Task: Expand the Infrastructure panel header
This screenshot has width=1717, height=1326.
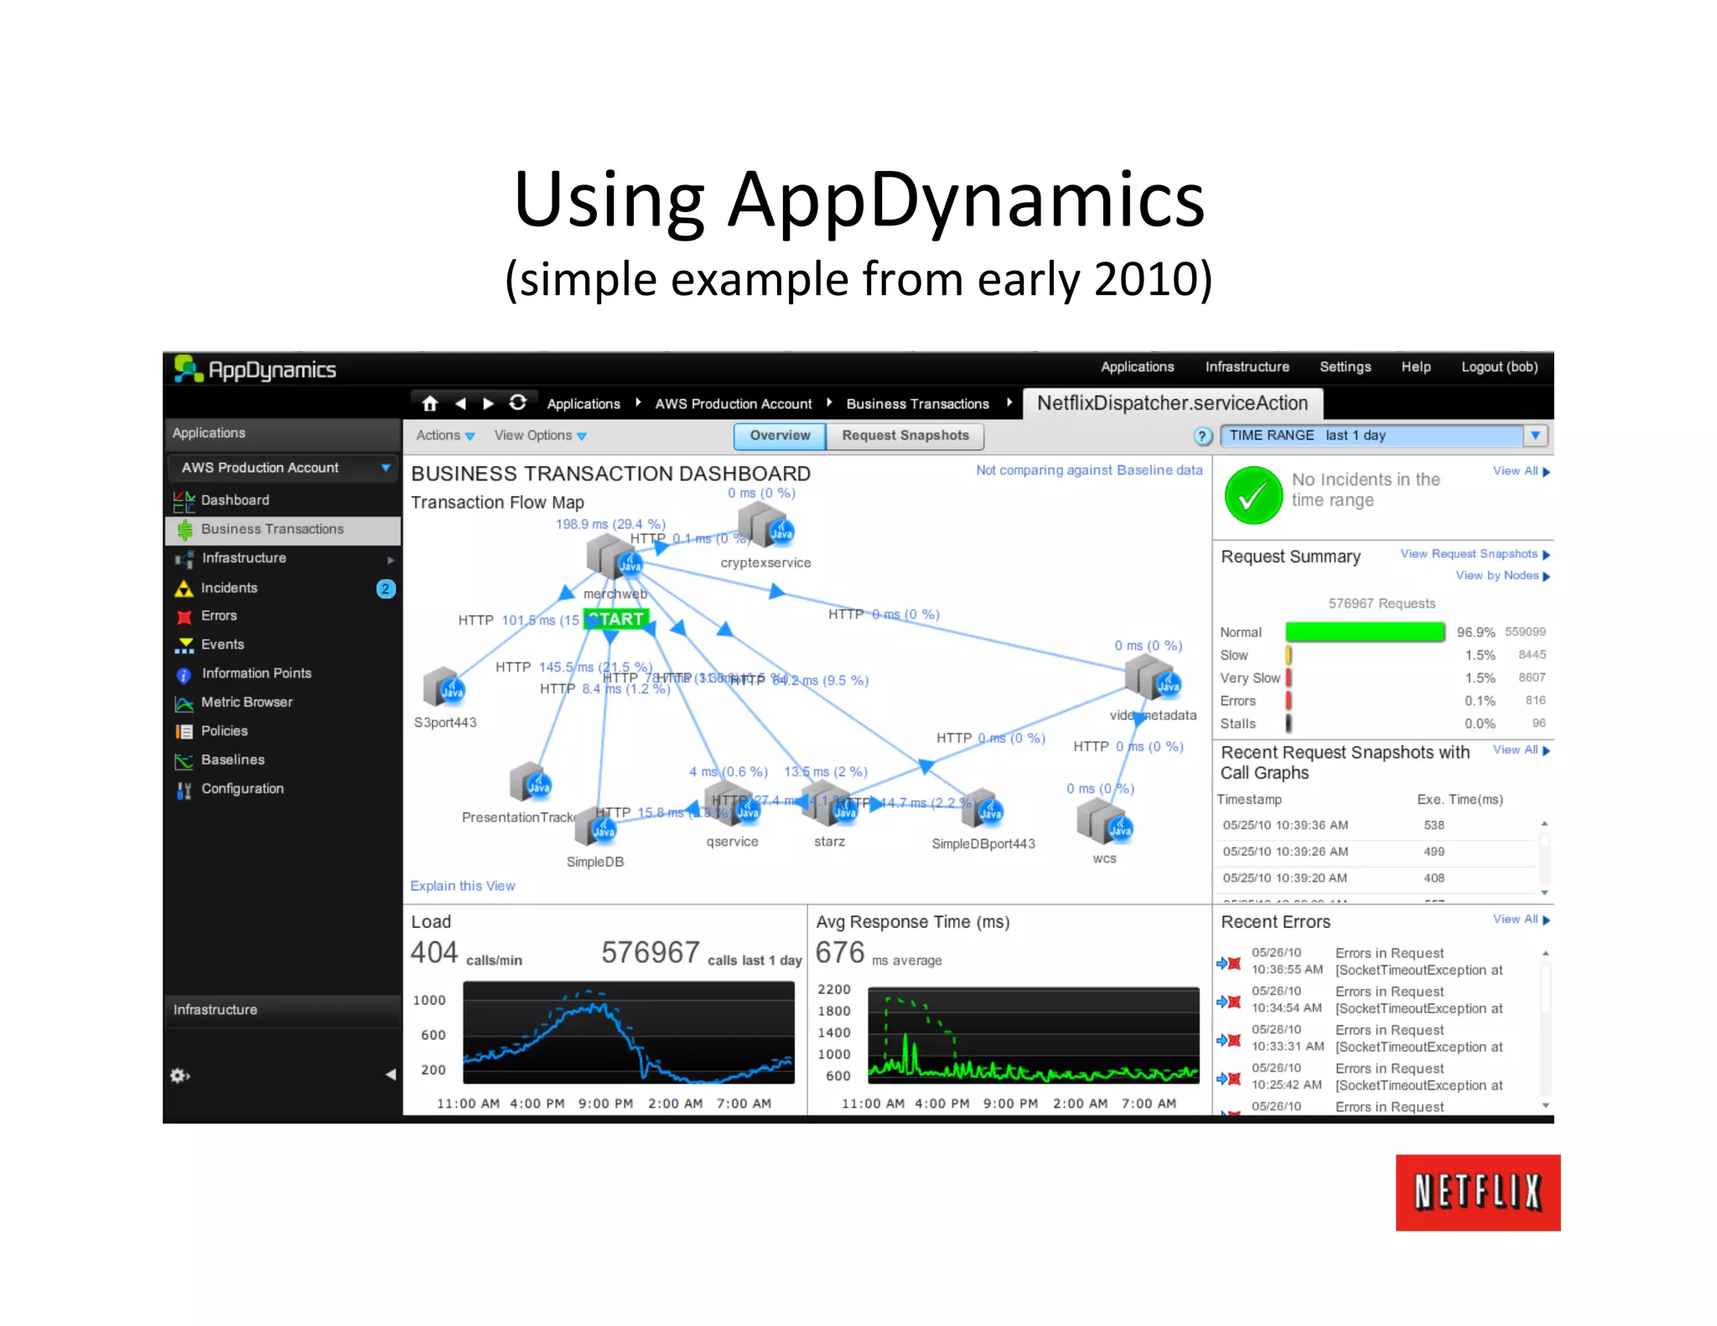Action: coord(283,1010)
